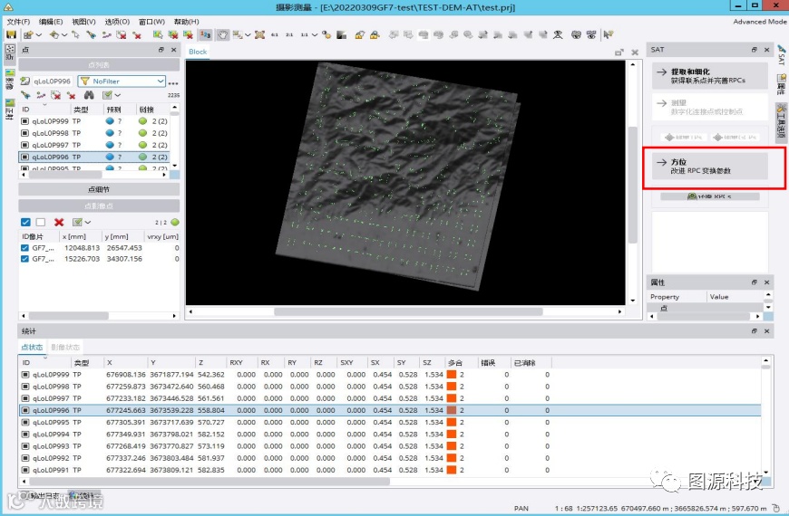Open the NoFilter dropdown

[x=161, y=81]
